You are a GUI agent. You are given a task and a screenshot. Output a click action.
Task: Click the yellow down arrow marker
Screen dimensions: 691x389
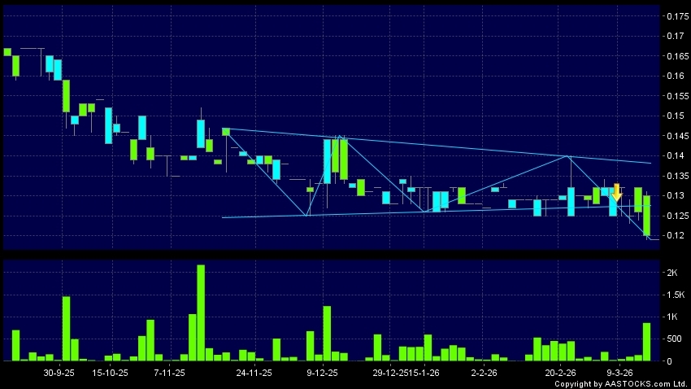[616, 193]
